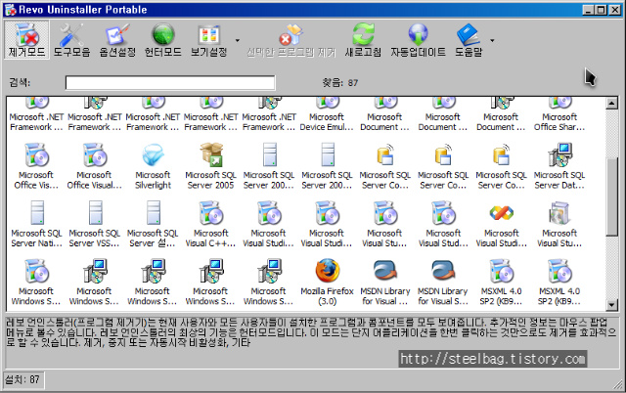Image resolution: width=626 pixels, height=393 pixels.
Task: Select Microsoft Device Emul... entry
Action: 327,115
